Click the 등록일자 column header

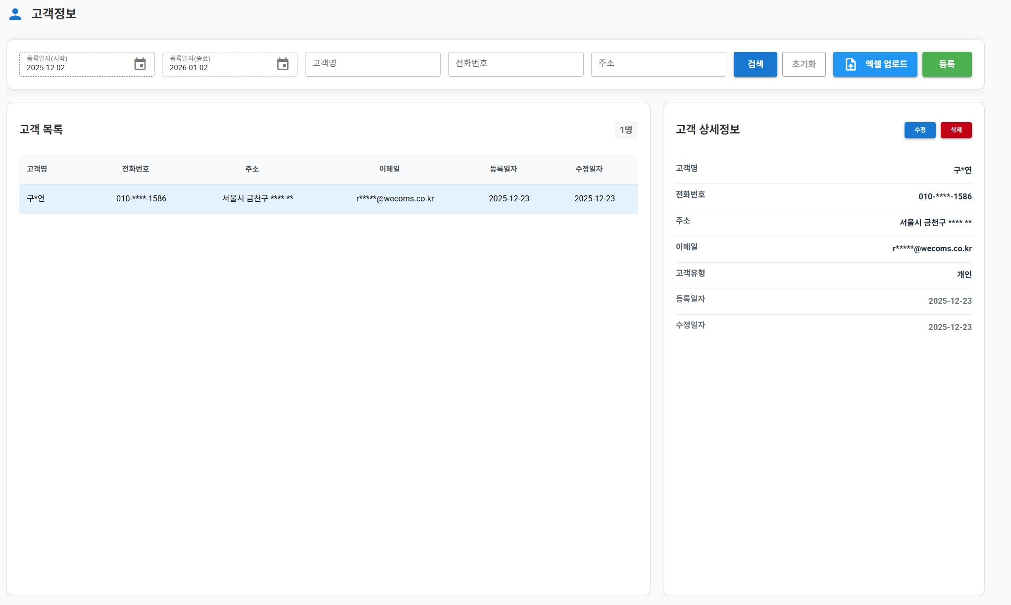[x=503, y=169]
